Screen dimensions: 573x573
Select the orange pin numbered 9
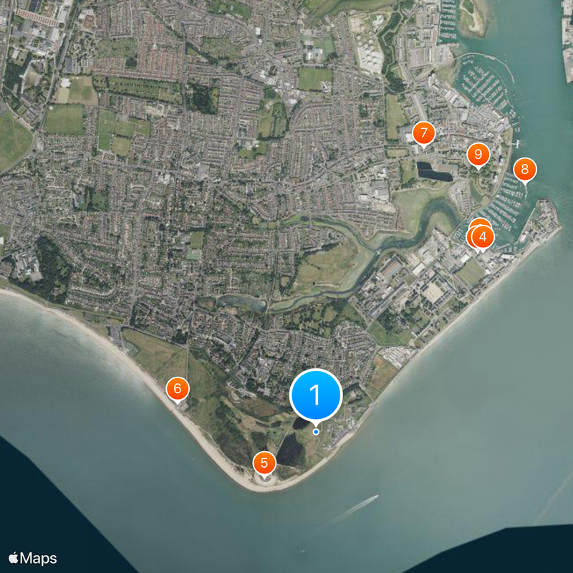coord(478,155)
